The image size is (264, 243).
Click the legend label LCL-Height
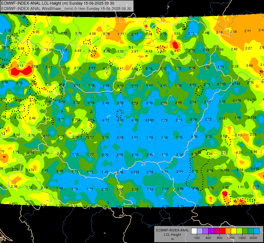[173, 235]
